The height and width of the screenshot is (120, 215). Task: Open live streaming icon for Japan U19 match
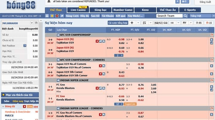click(97, 41)
